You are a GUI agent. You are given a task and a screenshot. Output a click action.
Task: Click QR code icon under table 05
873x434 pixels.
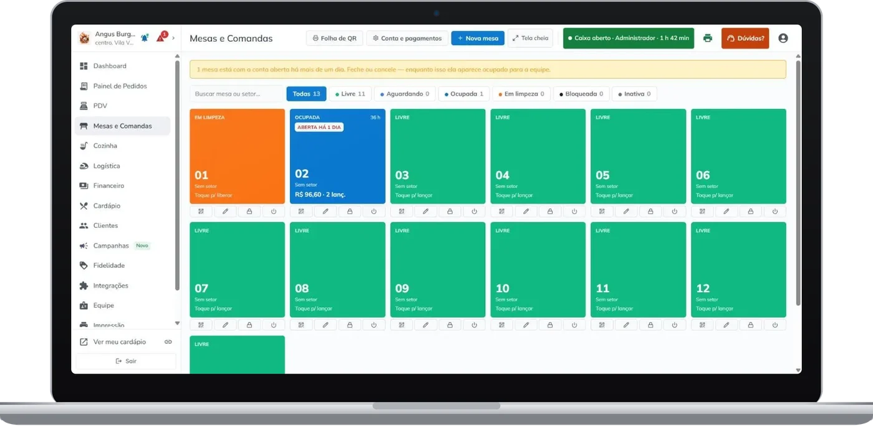coord(602,212)
